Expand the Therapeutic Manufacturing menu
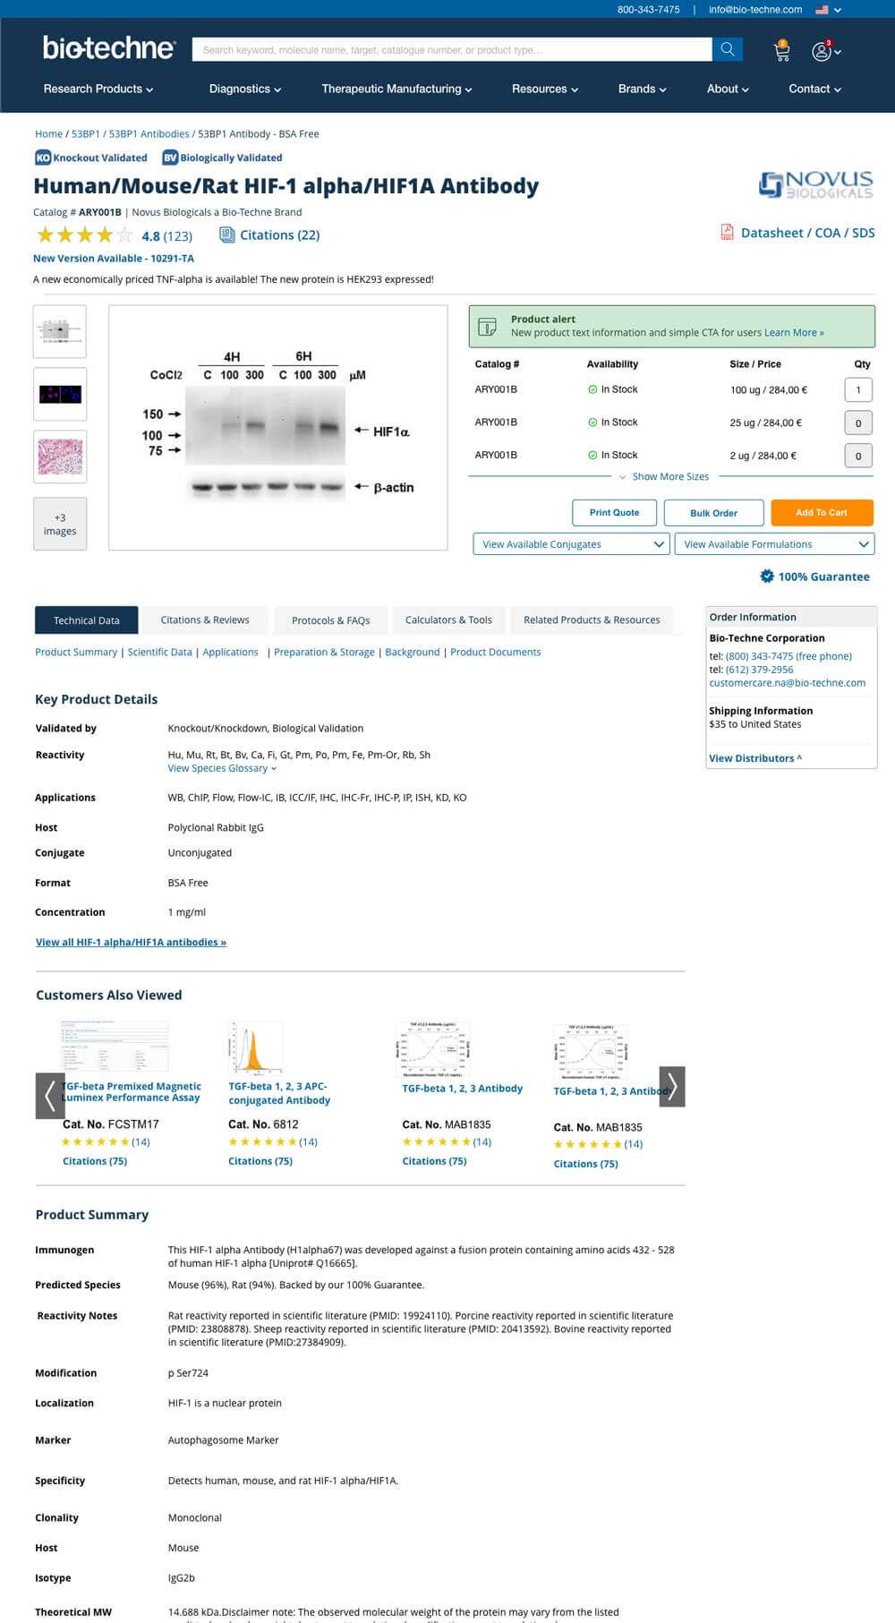 pos(396,89)
